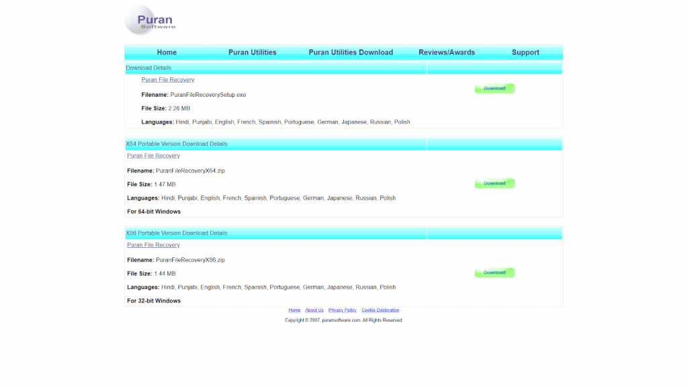Click the X86 Portable Version Download Details header
The width and height of the screenshot is (688, 387).
pos(177,233)
